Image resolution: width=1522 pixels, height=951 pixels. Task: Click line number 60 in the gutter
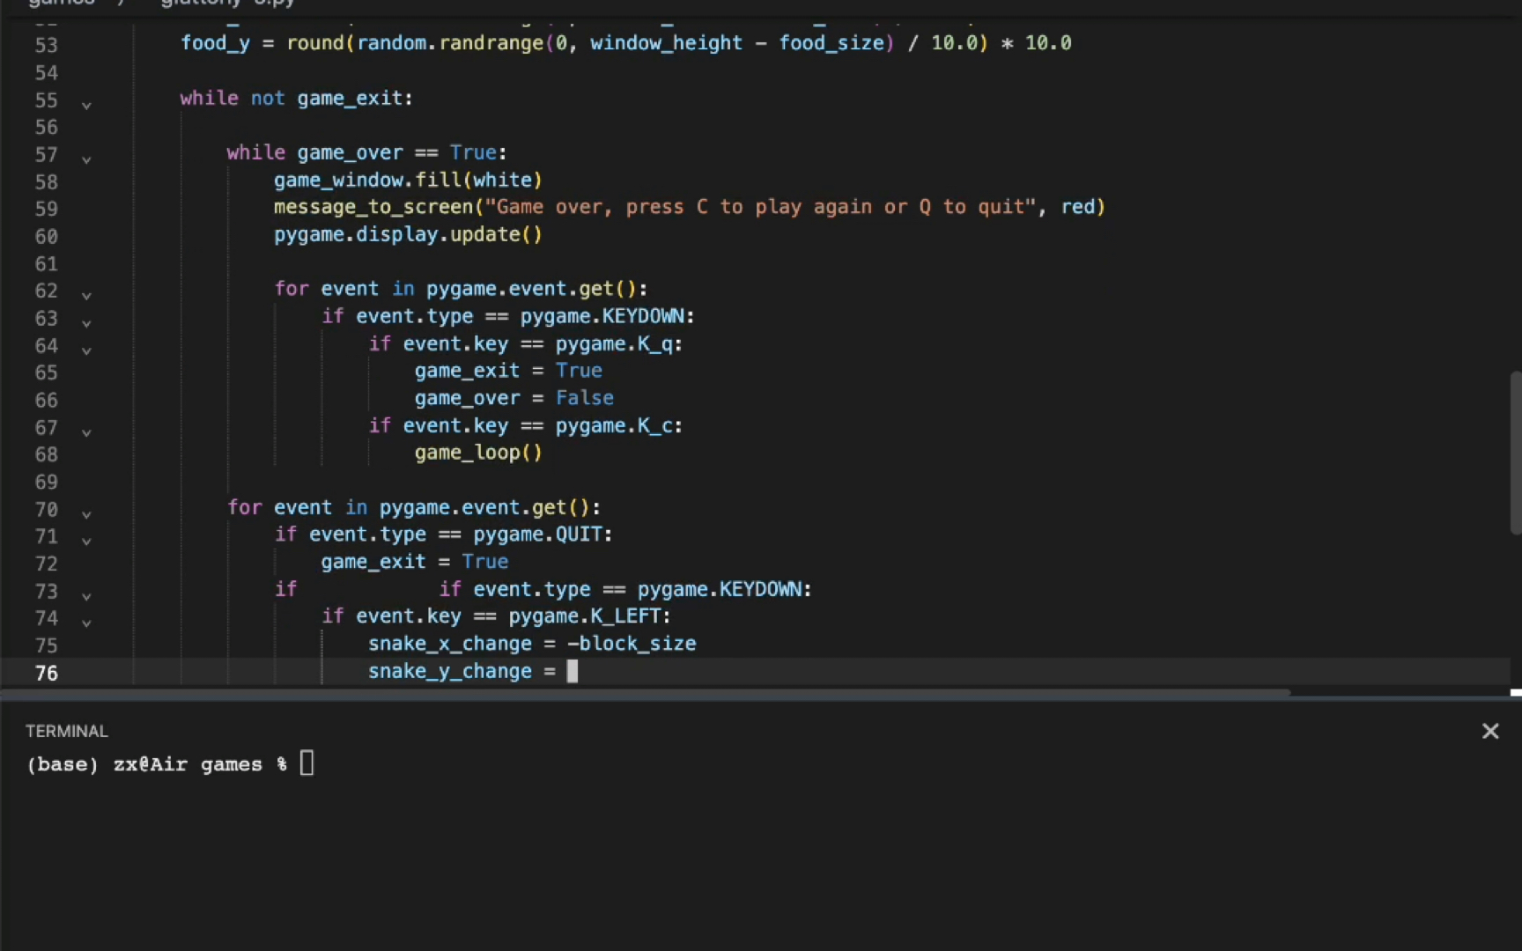(46, 236)
